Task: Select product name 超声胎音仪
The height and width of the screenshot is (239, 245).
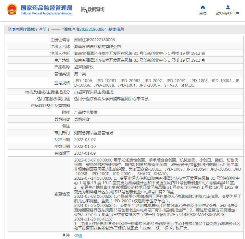Action: click(84, 67)
